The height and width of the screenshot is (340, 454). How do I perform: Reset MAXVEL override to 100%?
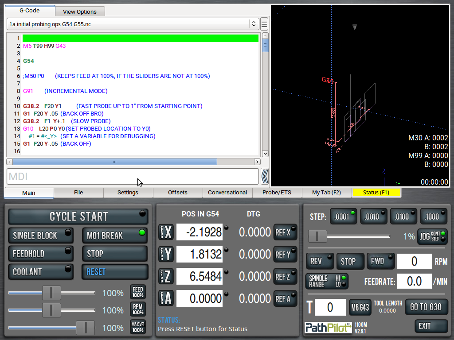pyautogui.click(x=138, y=327)
